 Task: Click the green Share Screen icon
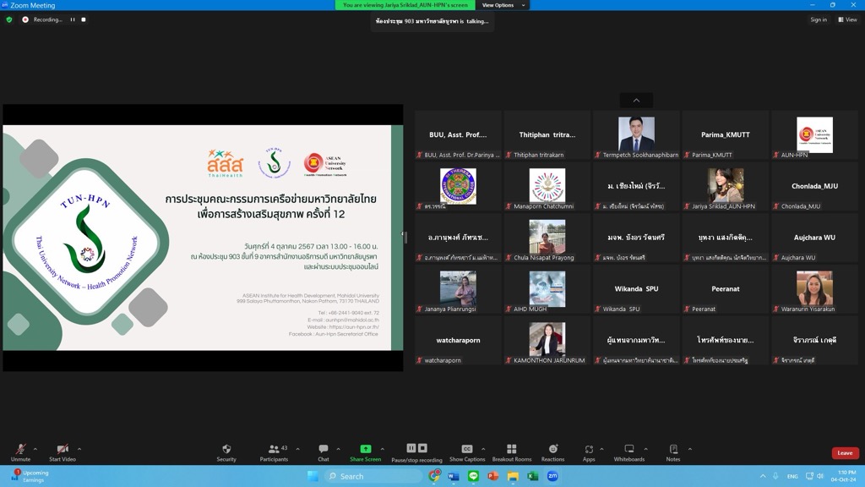tap(365, 450)
